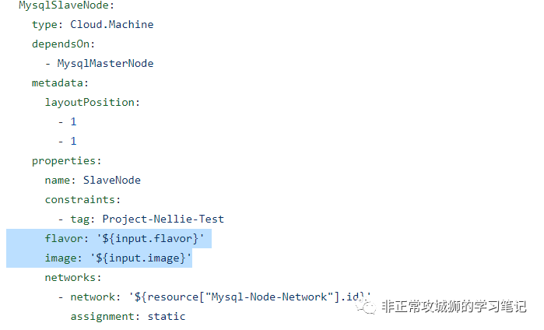Click the WeChat logo icon in the watermark
The width and height of the screenshot is (544, 330).
(366, 307)
